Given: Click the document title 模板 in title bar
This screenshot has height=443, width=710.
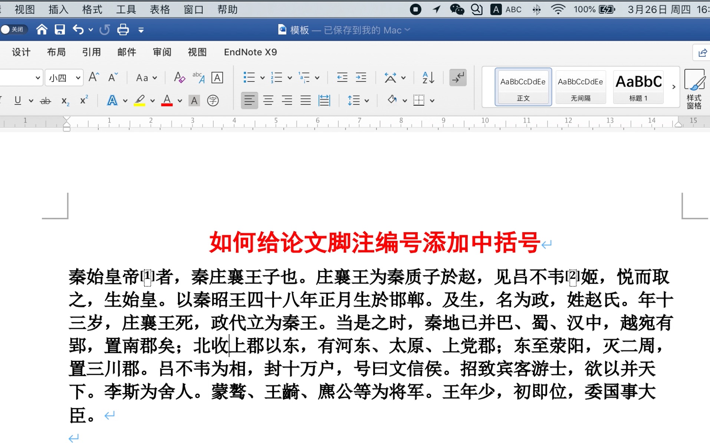Looking at the screenshot, I should [299, 30].
